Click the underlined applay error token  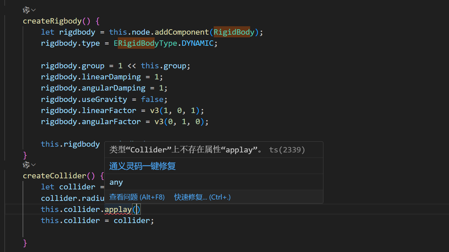point(118,210)
